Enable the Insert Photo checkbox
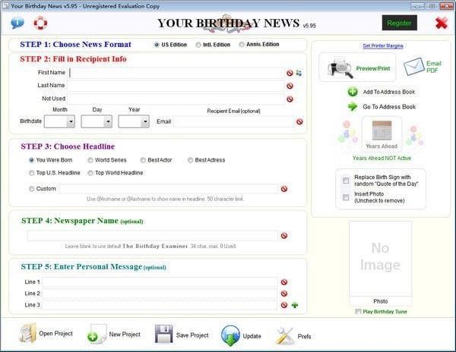Screen dimensions: 456x352 point(345,196)
